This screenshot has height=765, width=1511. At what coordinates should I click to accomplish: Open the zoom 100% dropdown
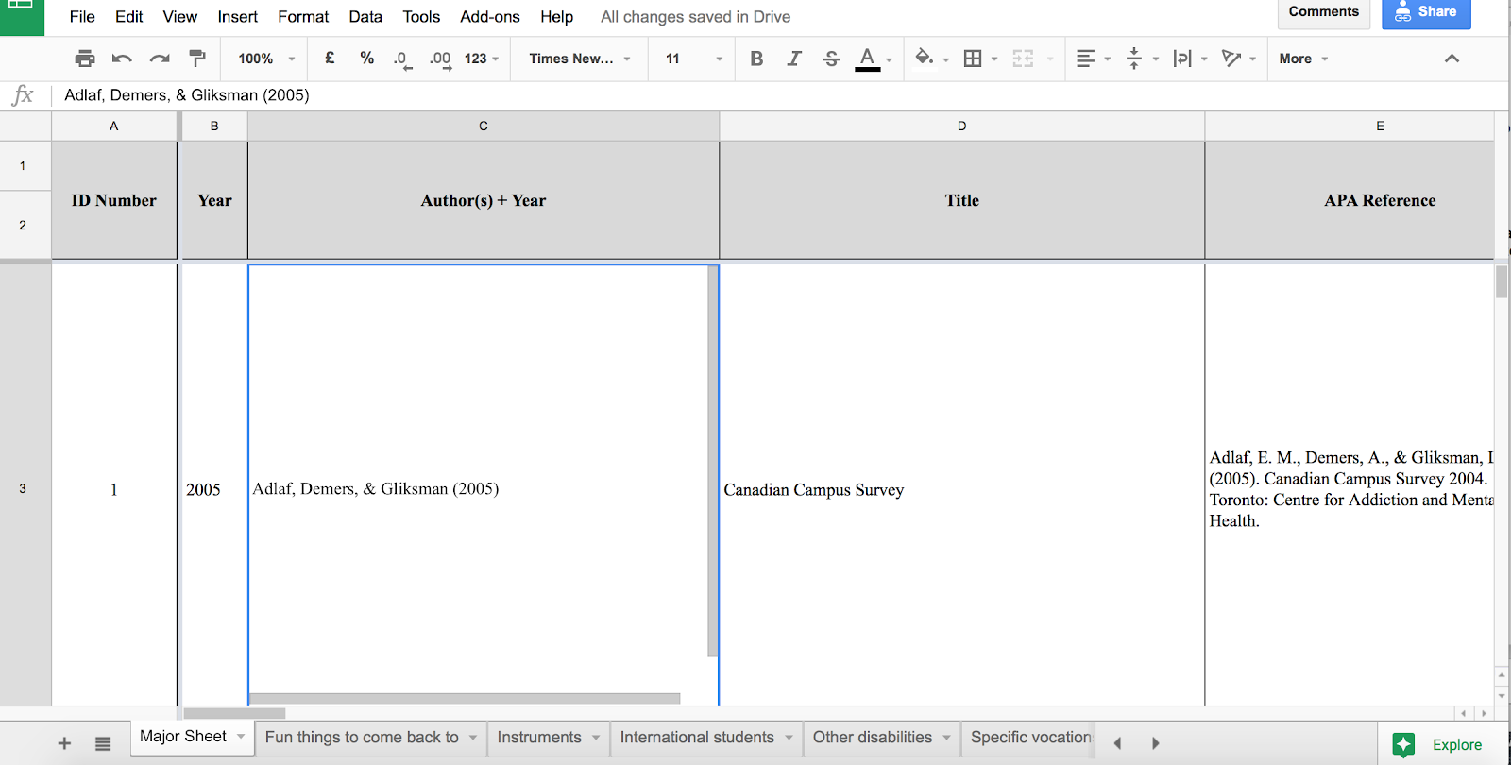[x=266, y=59]
